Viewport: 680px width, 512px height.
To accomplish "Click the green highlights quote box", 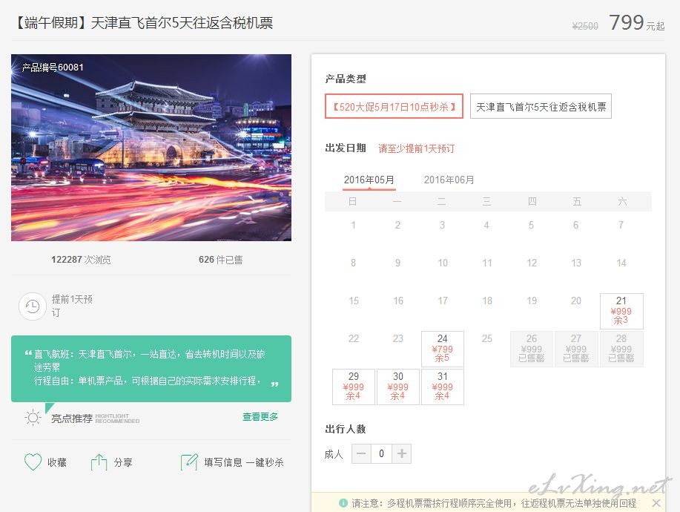I will (x=151, y=369).
